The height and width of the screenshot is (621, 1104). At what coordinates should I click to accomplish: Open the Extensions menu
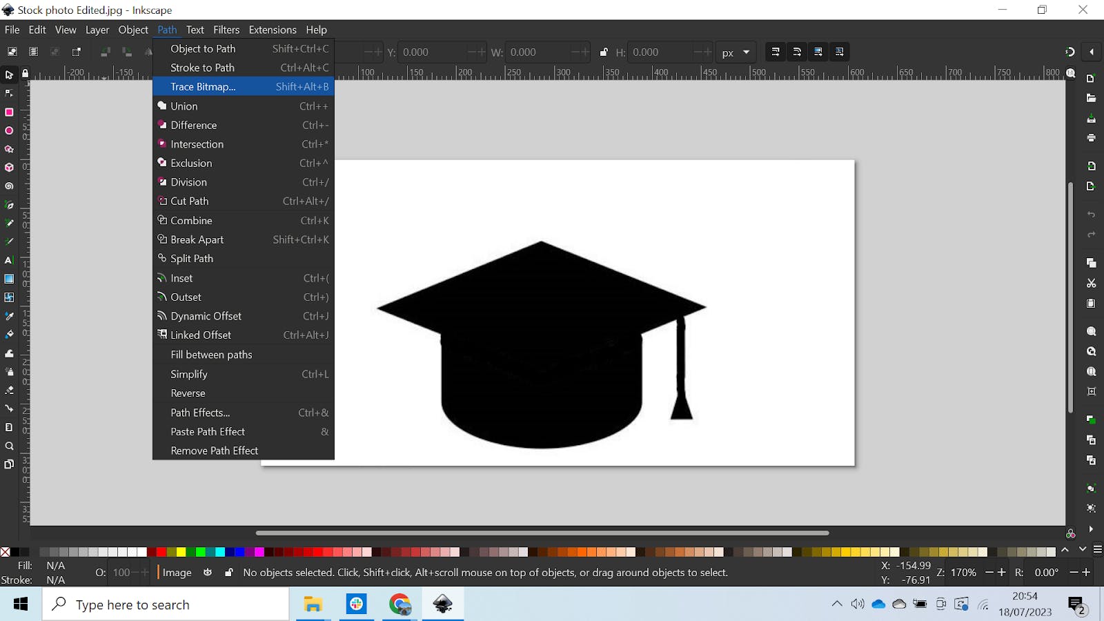(x=272, y=30)
